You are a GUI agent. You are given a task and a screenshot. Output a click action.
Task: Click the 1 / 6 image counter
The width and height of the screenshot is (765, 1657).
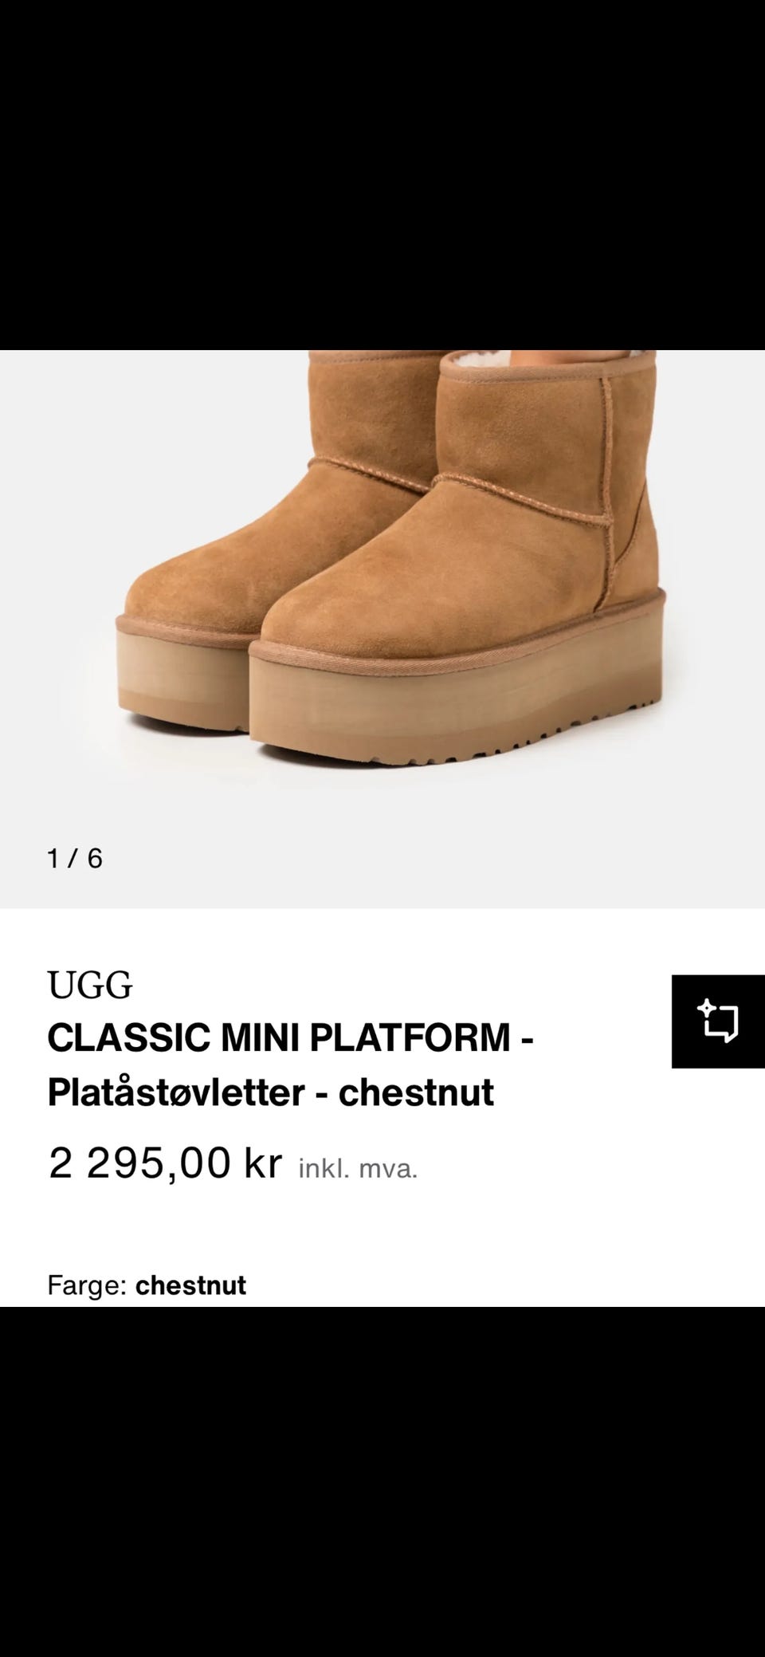(75, 858)
